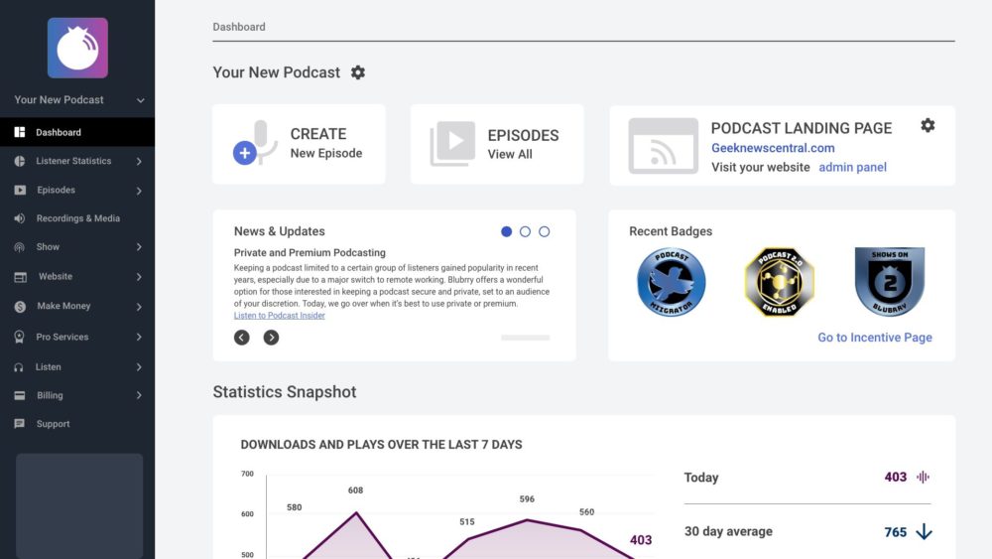This screenshot has height=559, width=992.
Task: Open the admin panel link
Action: tap(852, 167)
